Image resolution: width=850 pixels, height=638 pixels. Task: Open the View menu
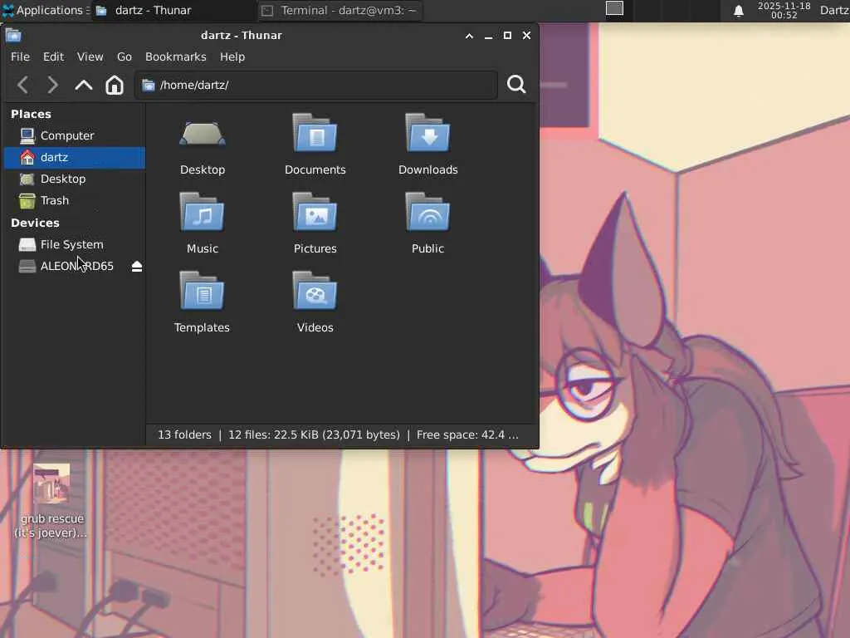coord(90,56)
